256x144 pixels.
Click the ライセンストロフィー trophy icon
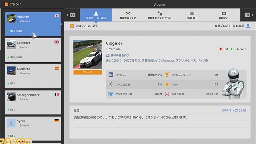tap(167, 75)
